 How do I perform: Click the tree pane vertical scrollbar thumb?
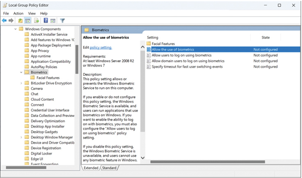tap(77, 59)
